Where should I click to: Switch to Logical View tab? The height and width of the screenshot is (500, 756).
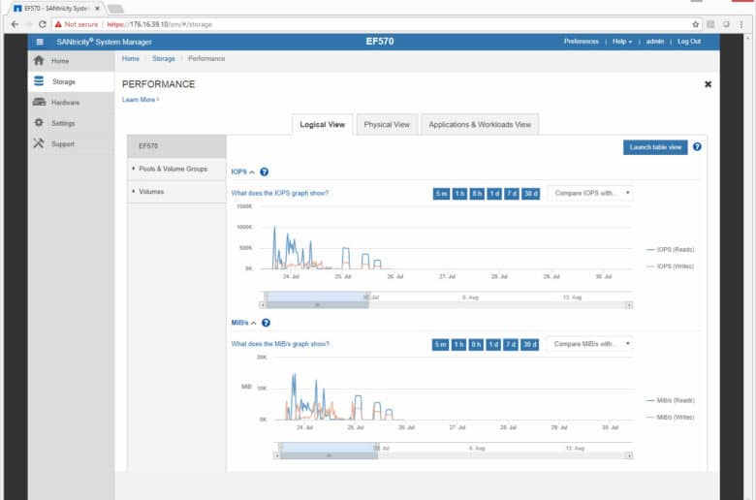click(x=323, y=125)
